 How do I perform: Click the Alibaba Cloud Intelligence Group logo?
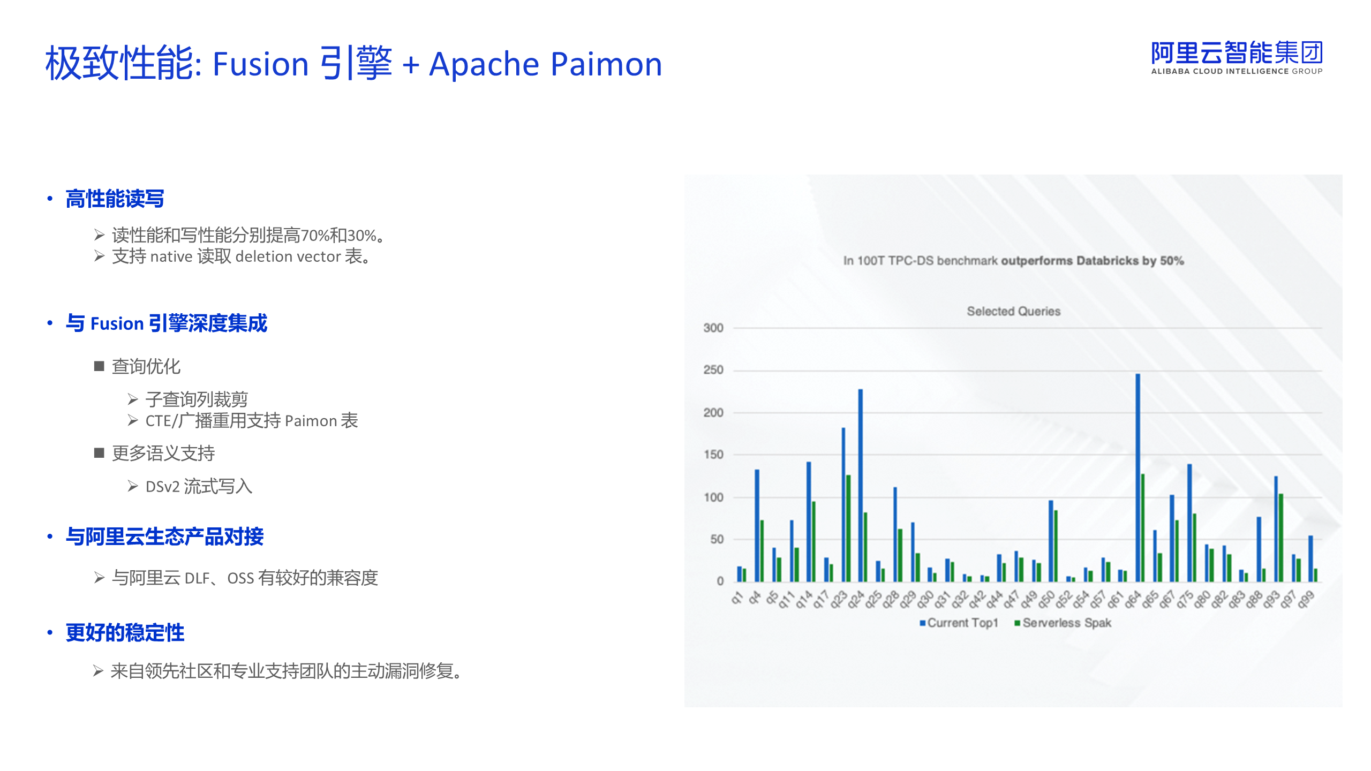click(x=1237, y=58)
